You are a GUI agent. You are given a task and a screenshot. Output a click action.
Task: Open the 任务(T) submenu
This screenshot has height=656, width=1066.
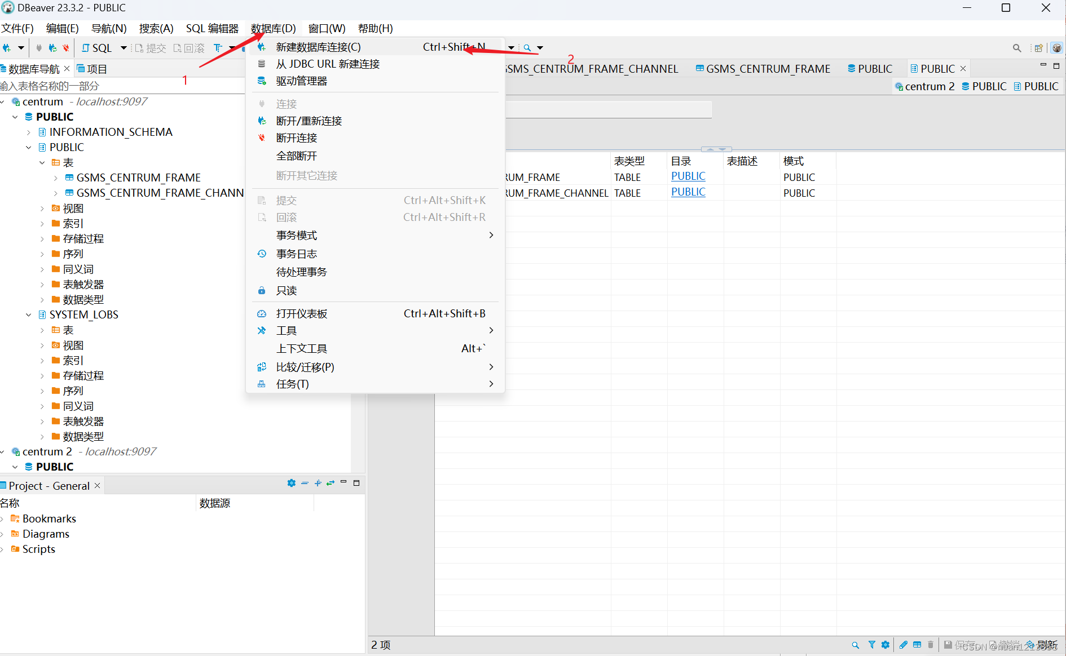375,384
